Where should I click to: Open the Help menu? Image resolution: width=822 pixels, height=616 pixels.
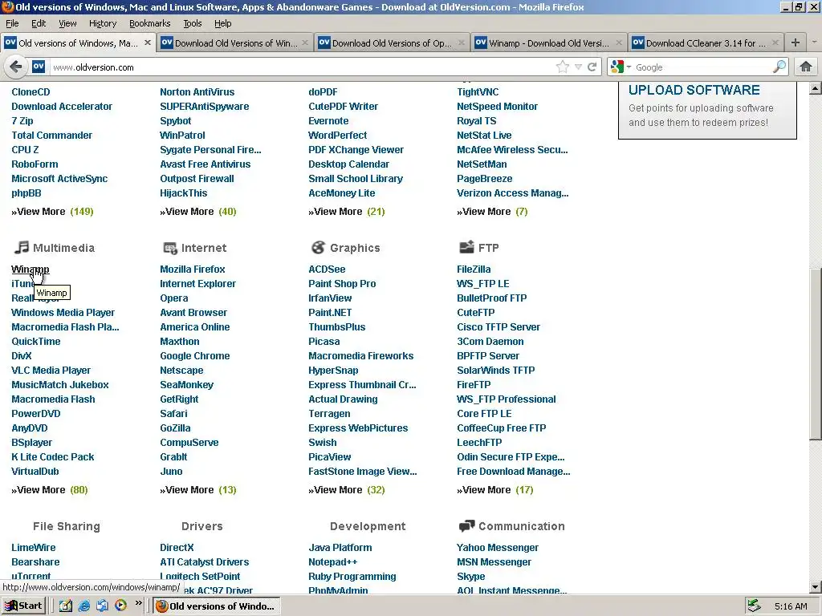[223, 23]
